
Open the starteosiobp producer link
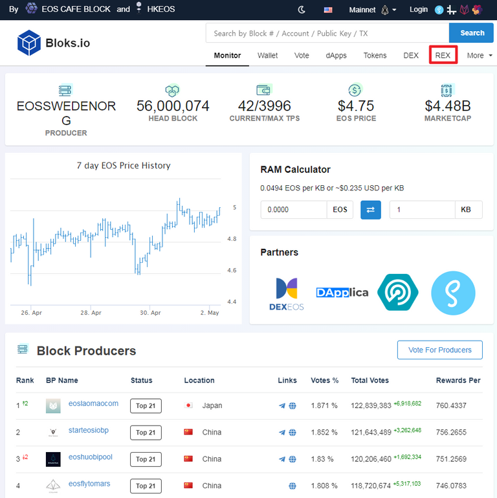(89, 430)
